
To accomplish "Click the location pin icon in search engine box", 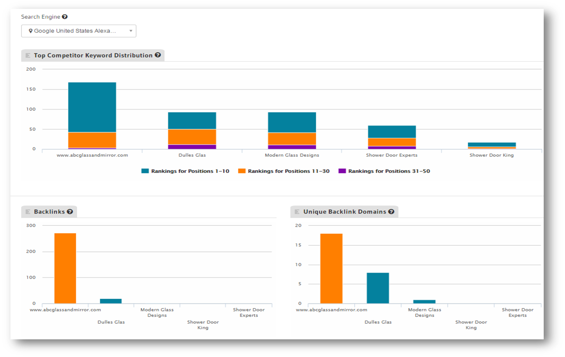I will pos(30,31).
